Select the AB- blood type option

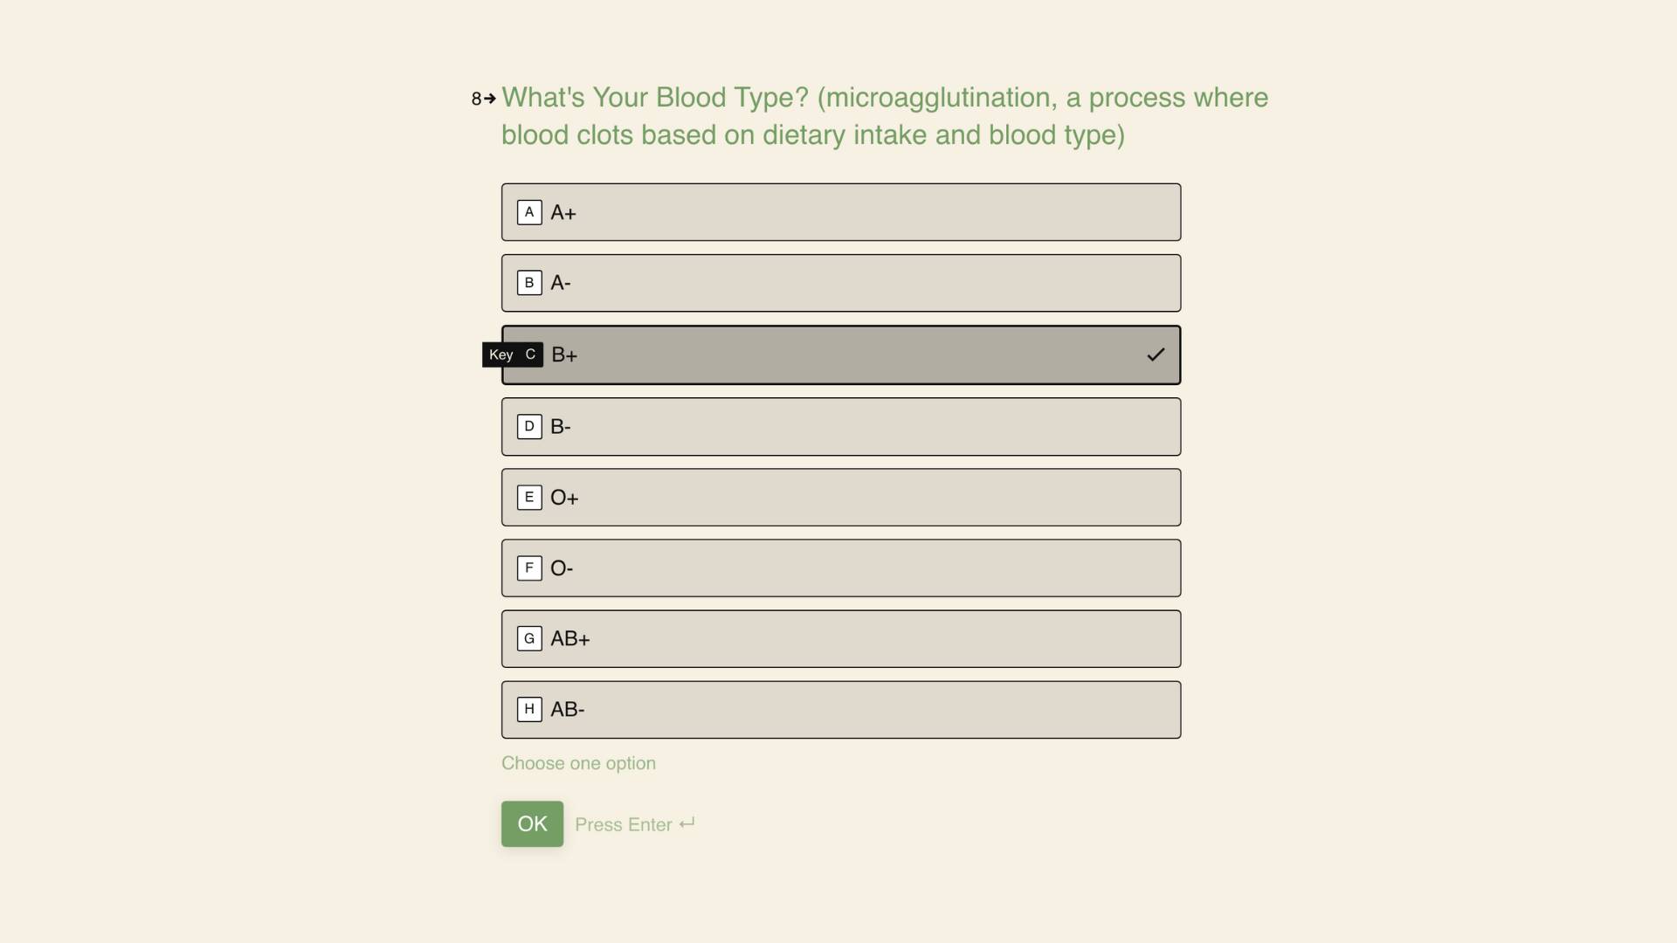pyautogui.click(x=840, y=709)
